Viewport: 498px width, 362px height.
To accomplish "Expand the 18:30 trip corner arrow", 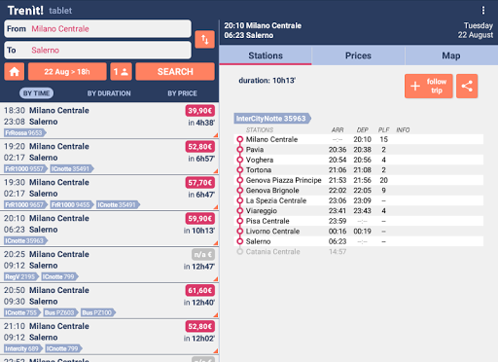I will coord(216,135).
